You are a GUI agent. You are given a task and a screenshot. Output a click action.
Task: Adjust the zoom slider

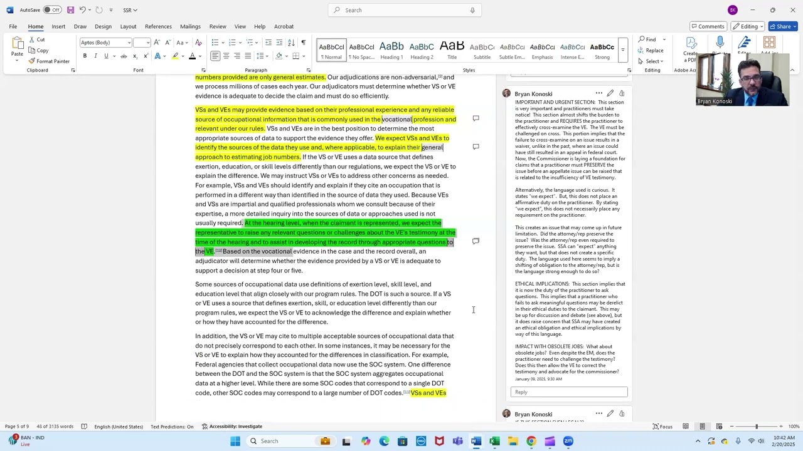click(756, 427)
